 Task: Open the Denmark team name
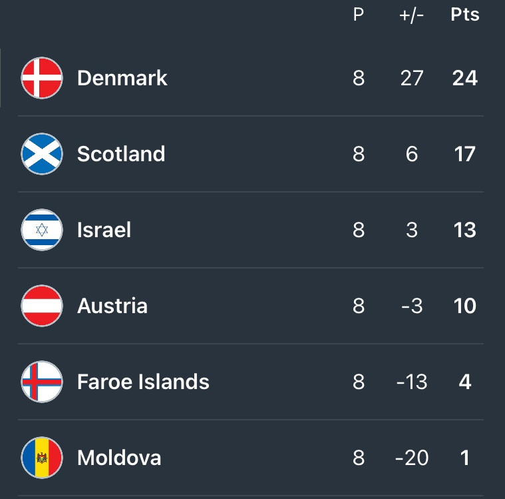tap(122, 78)
